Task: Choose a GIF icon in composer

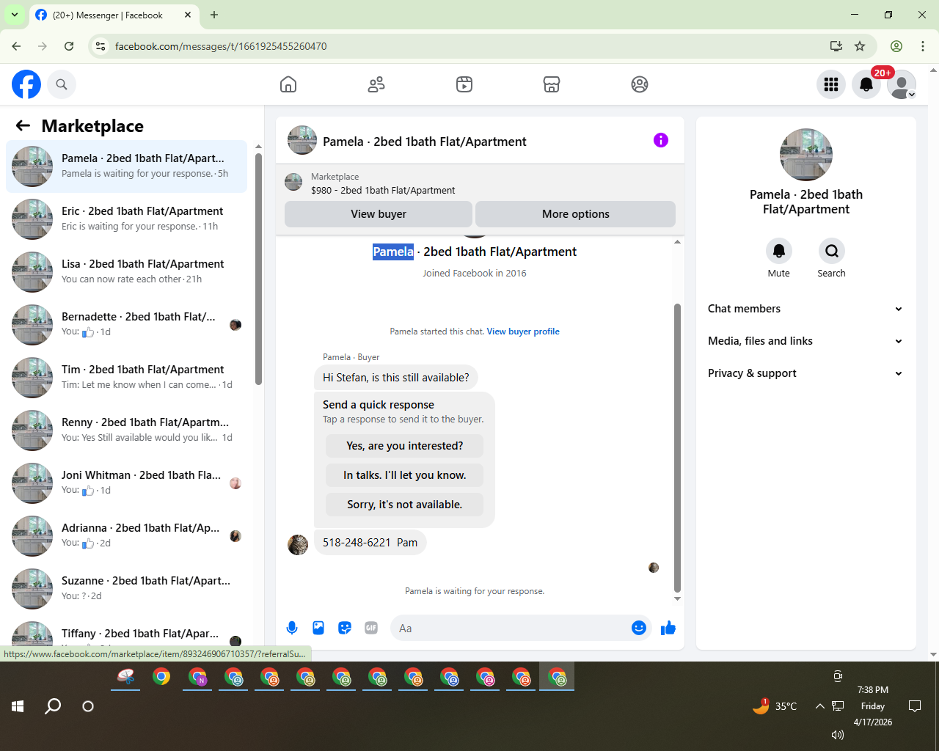Action: point(371,628)
